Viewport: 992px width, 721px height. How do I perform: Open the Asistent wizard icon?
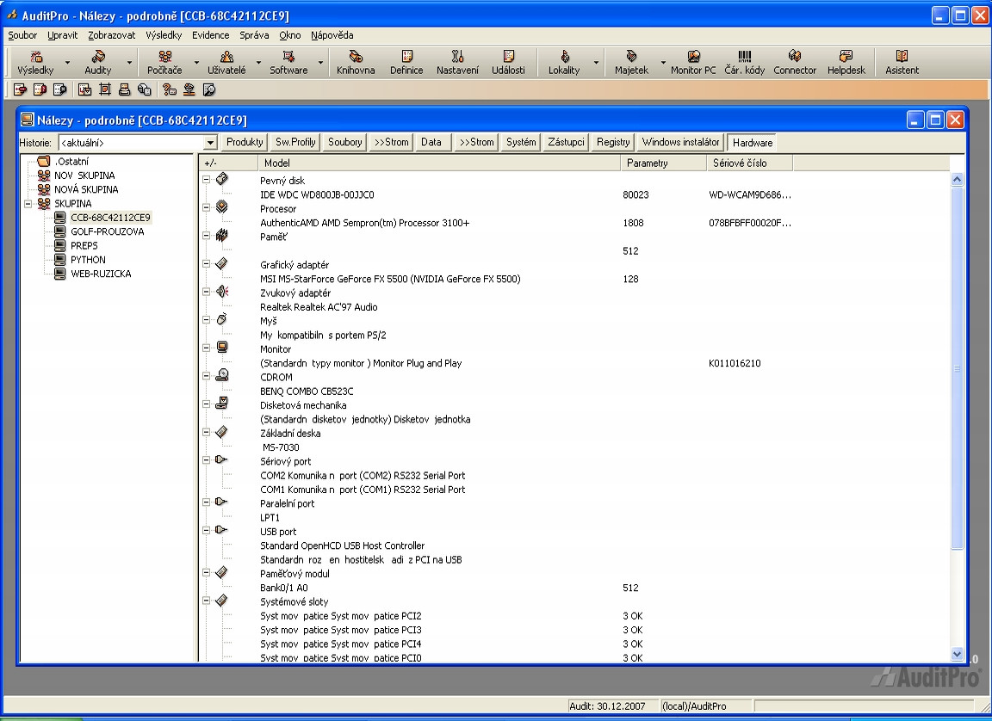click(x=902, y=63)
